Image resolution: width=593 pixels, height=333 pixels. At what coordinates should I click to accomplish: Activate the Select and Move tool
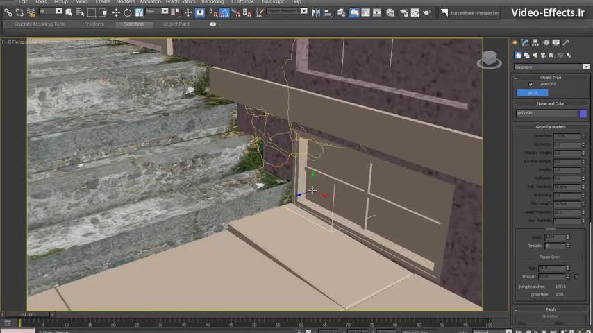(116, 12)
